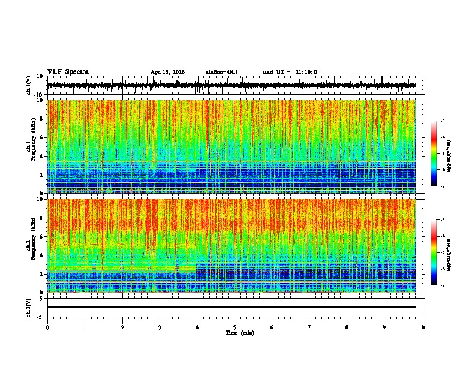The width and height of the screenshot is (475, 367).
Task: Click the time axis tick label "1"
Action: [85, 327]
